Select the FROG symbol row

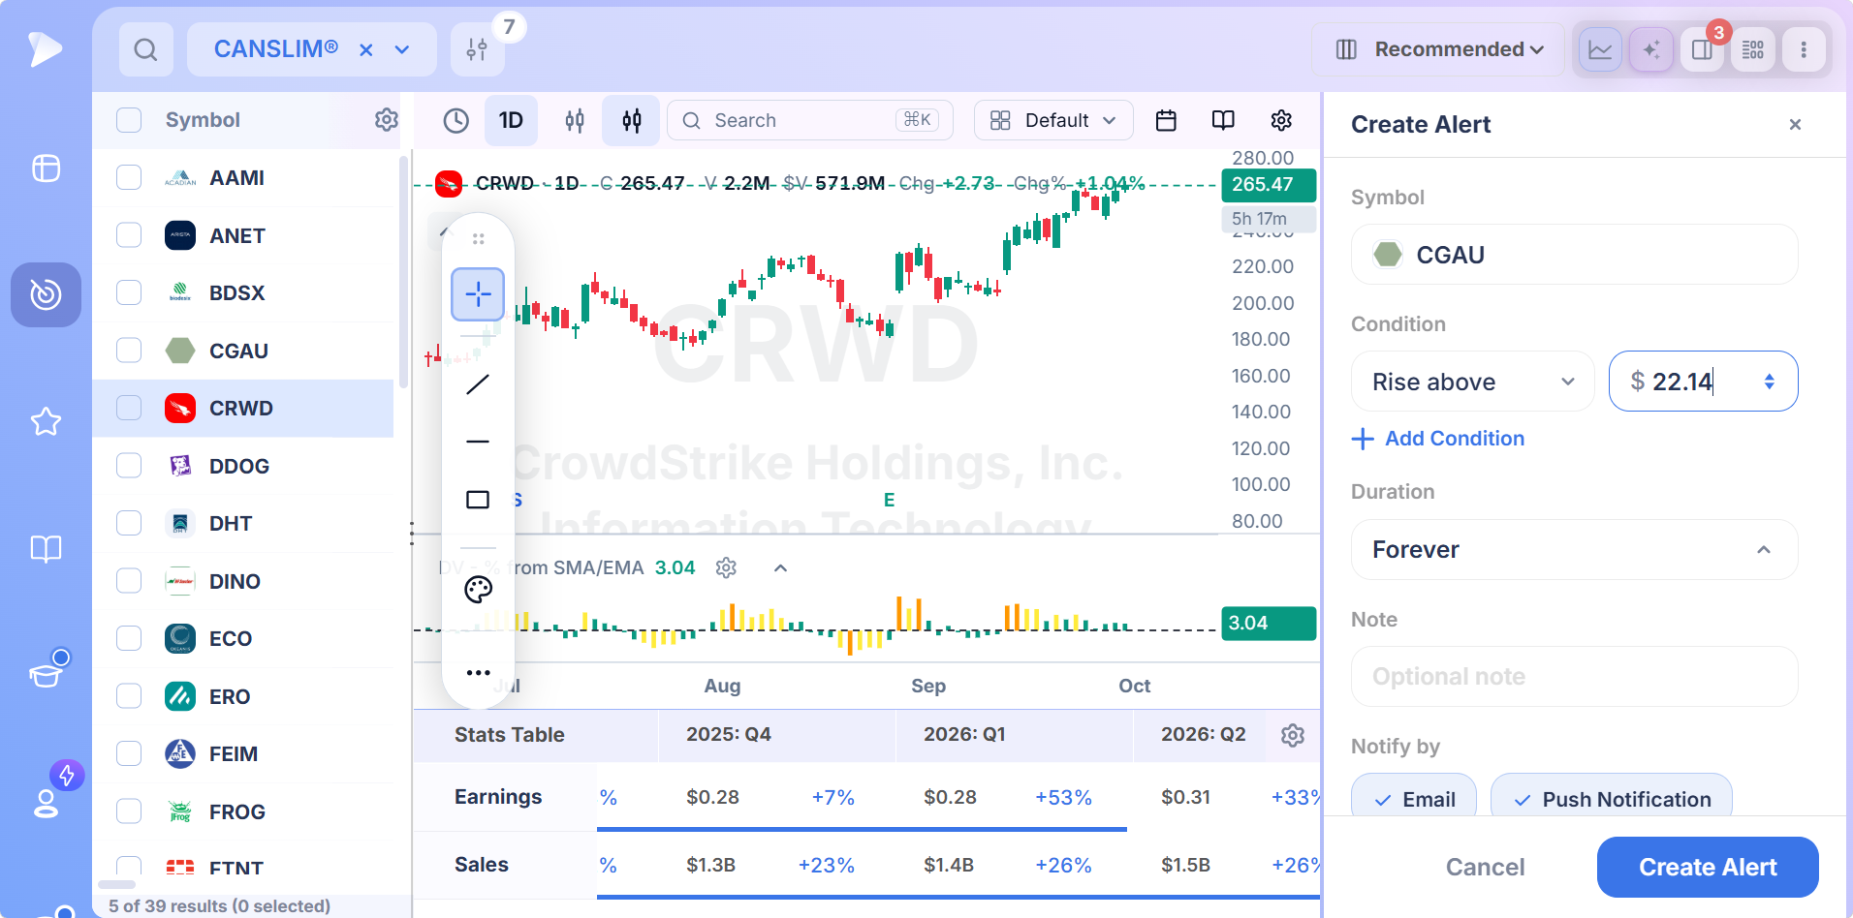(x=243, y=811)
